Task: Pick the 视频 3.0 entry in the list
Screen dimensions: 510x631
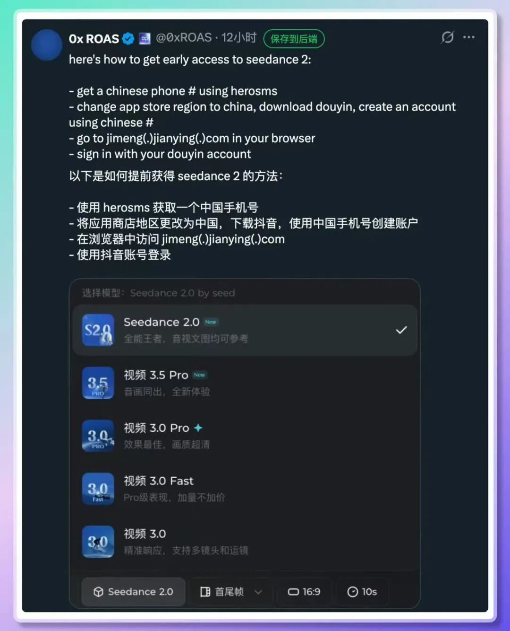Action: pos(245,542)
